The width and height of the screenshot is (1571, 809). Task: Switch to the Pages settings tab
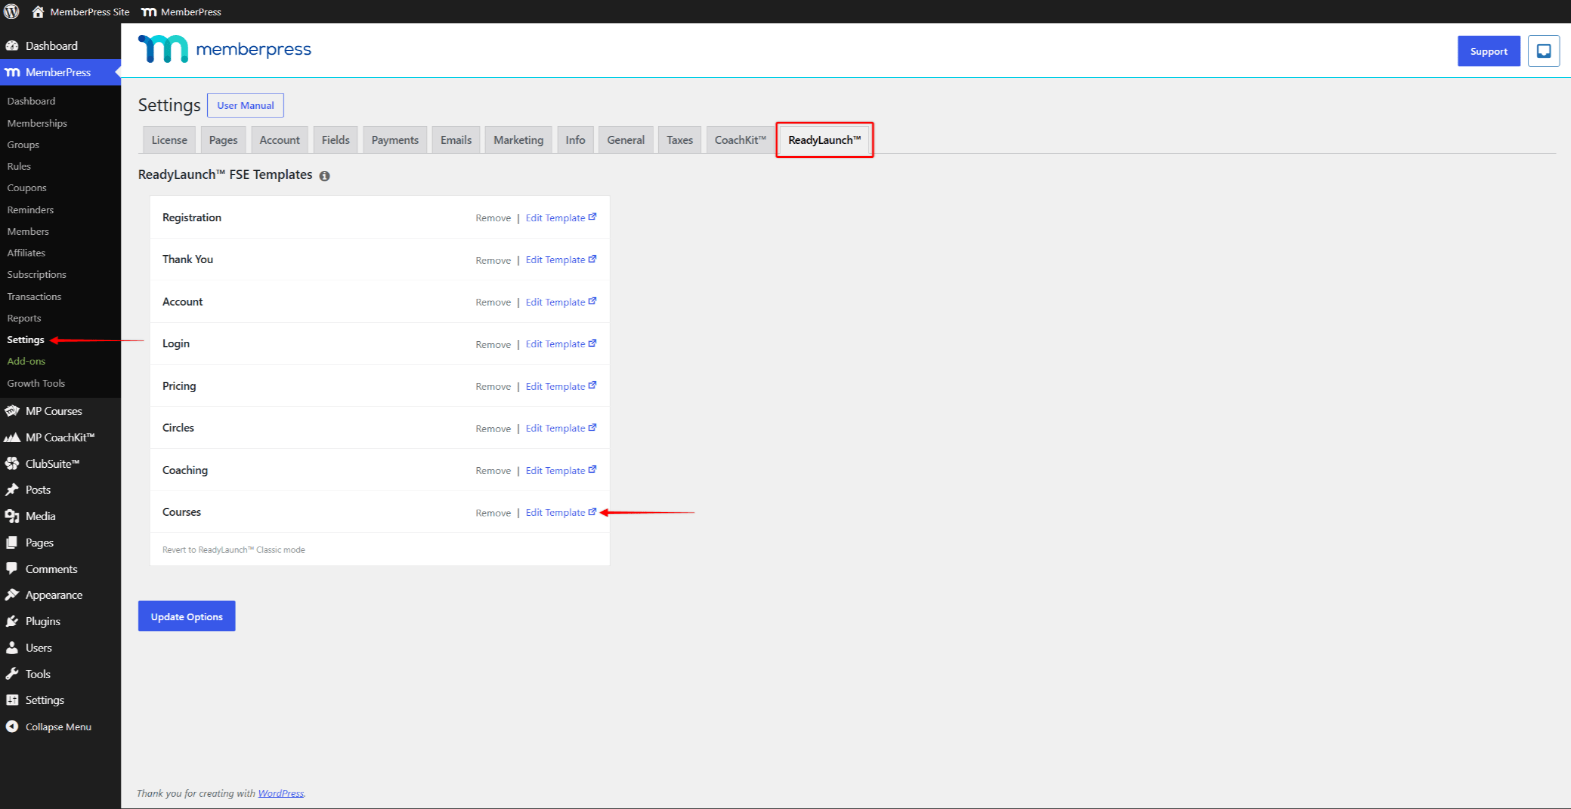click(223, 140)
